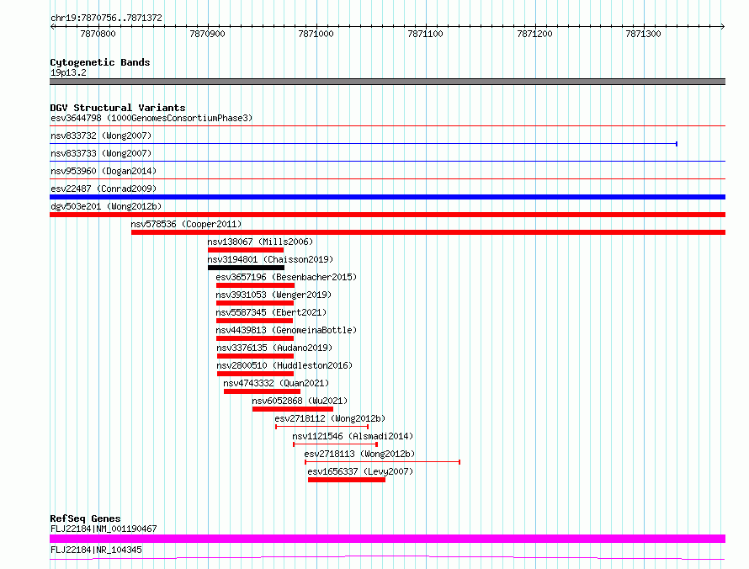The image size is (749, 569).
Task: Click the 7870800 ruler position label
Action: (98, 34)
